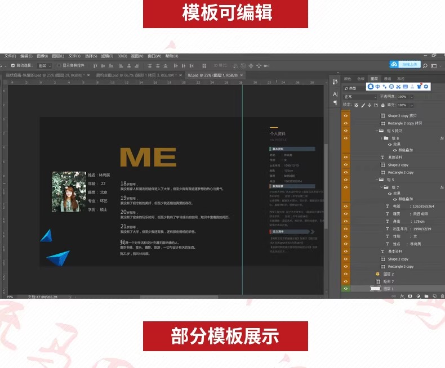Screen dimensions: 445x368
Task: Click the canvas horizontal scrollbar
Action: click(179, 297)
